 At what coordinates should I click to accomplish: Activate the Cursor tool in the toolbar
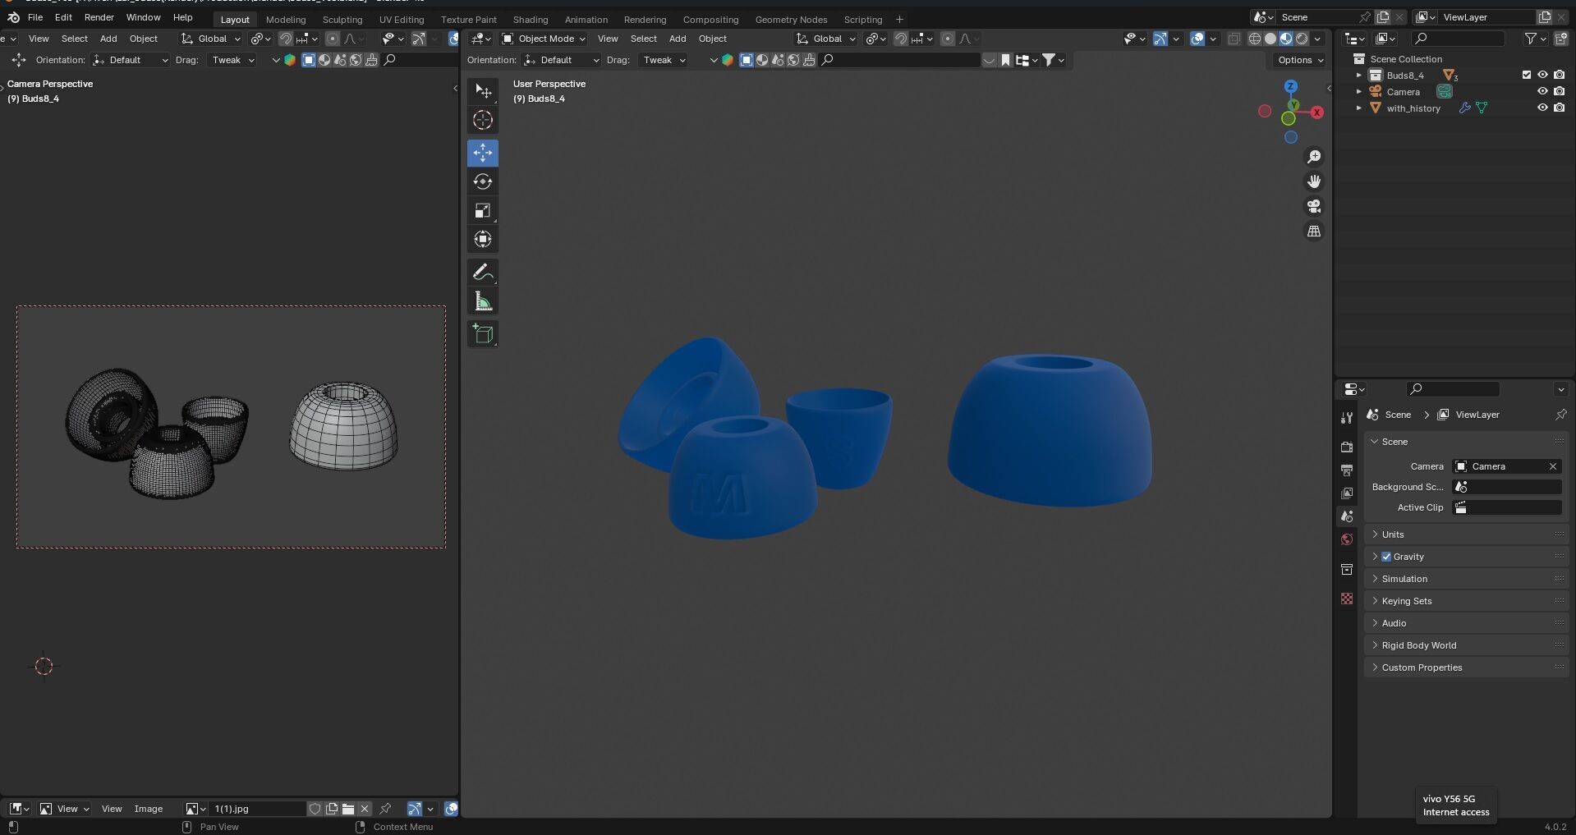483,120
